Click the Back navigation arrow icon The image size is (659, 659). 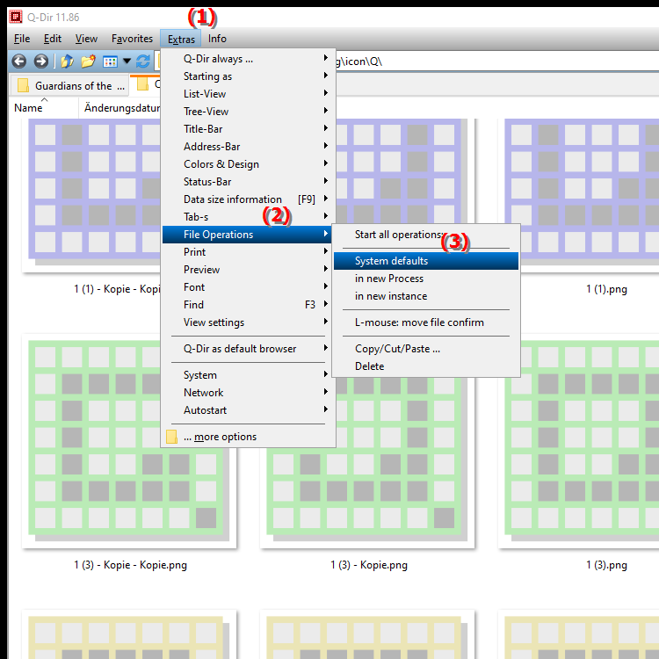click(19, 62)
